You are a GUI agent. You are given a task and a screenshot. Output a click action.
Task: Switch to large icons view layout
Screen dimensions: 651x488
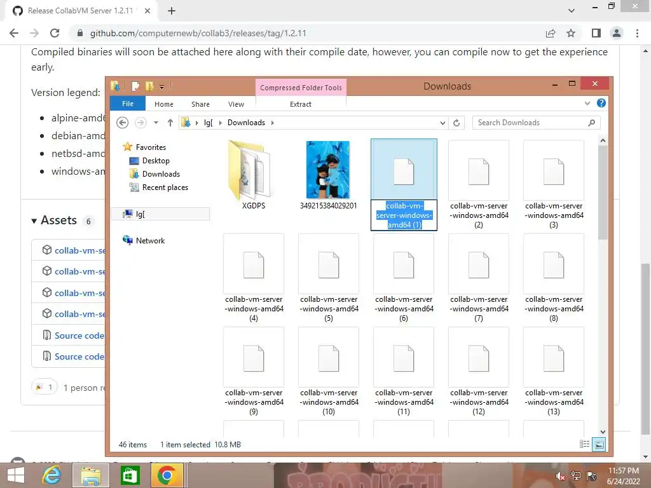point(599,444)
